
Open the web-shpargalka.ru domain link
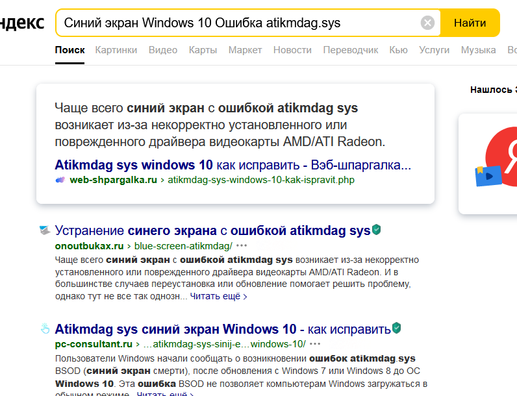[114, 180]
